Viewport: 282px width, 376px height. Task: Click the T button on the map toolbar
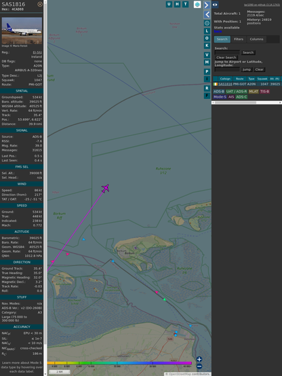click(x=185, y=4)
